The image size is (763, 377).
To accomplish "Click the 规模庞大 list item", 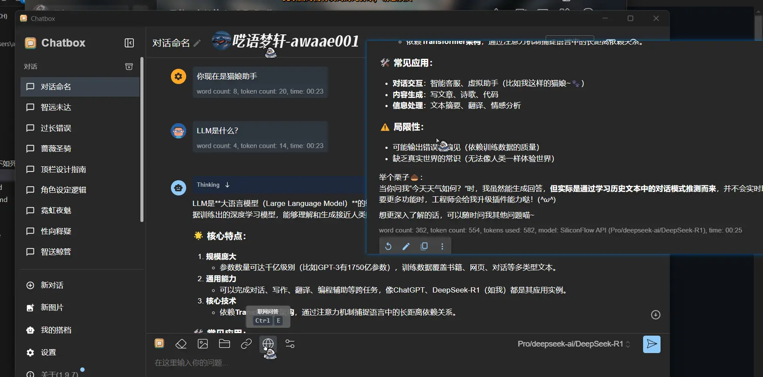I will [221, 256].
